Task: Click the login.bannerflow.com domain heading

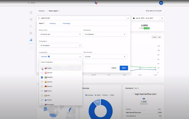Action: click(x=146, y=94)
